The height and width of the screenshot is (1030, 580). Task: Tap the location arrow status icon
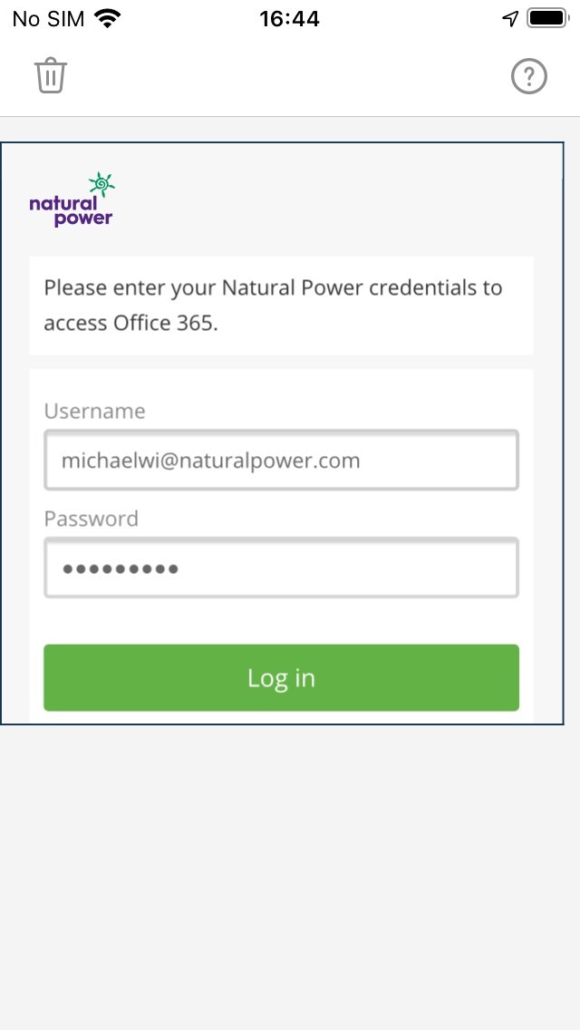(x=510, y=18)
